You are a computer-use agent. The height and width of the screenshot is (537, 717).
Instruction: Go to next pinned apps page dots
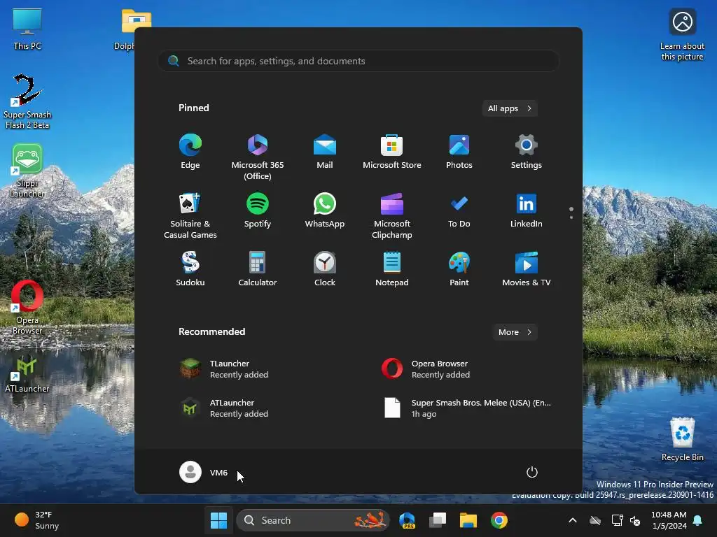[571, 213]
